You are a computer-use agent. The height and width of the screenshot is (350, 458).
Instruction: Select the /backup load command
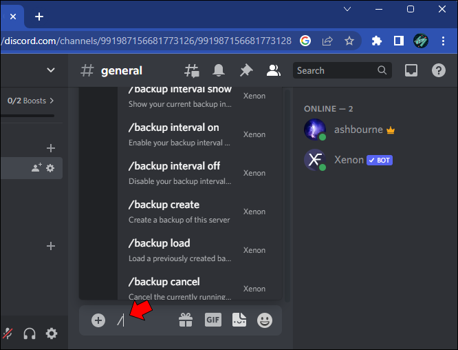[200, 251]
